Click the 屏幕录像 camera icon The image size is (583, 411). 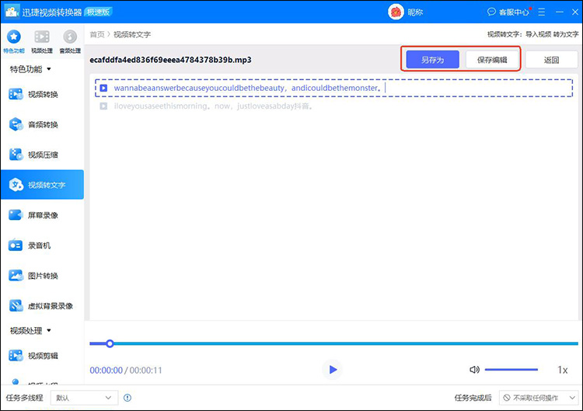(16, 214)
